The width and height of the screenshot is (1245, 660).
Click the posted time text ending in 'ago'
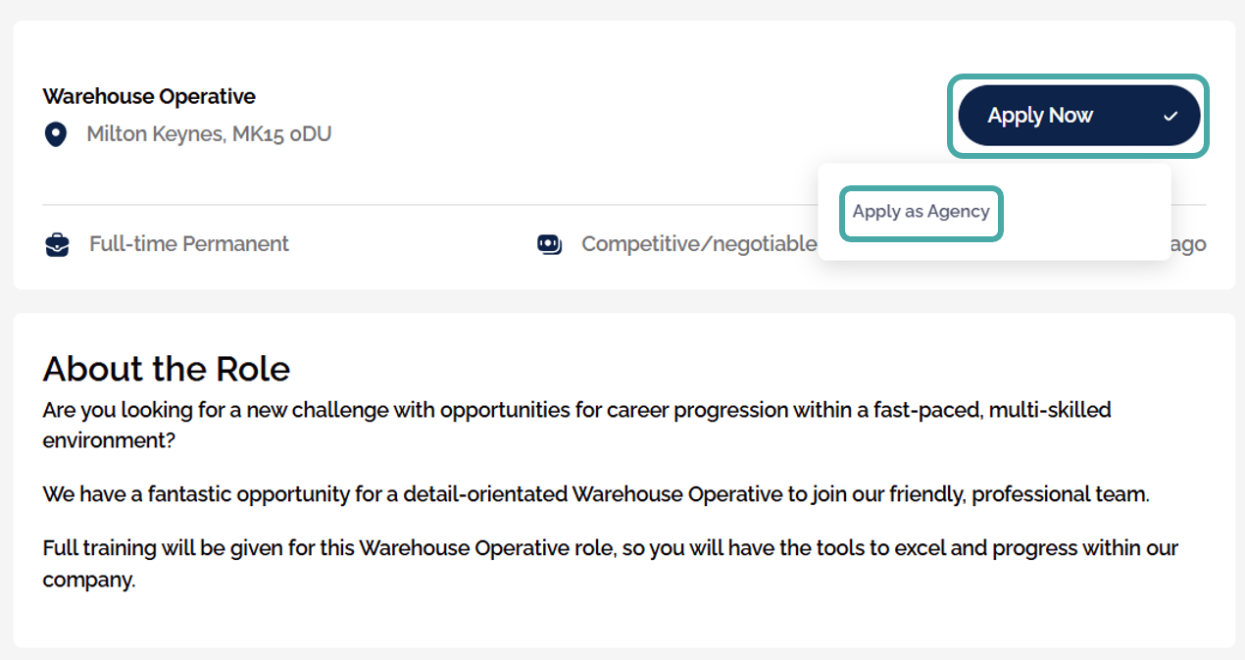1187,243
